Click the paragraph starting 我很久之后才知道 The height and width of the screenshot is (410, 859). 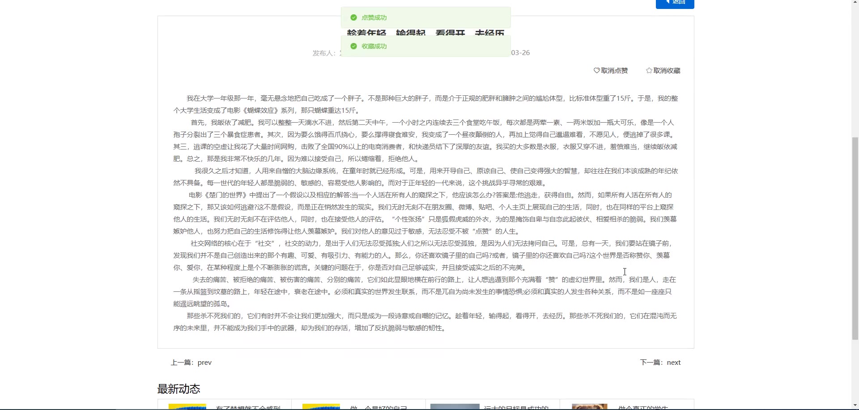coord(426,177)
